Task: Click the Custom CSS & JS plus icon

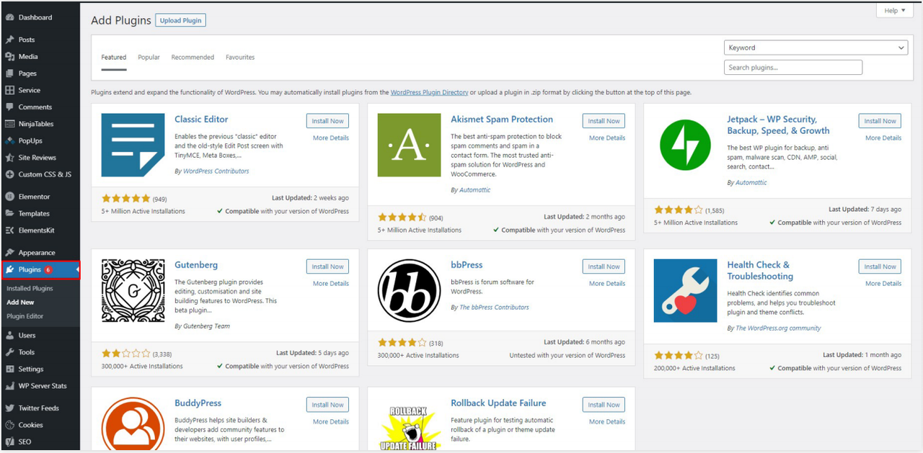Action: pyautogui.click(x=9, y=174)
